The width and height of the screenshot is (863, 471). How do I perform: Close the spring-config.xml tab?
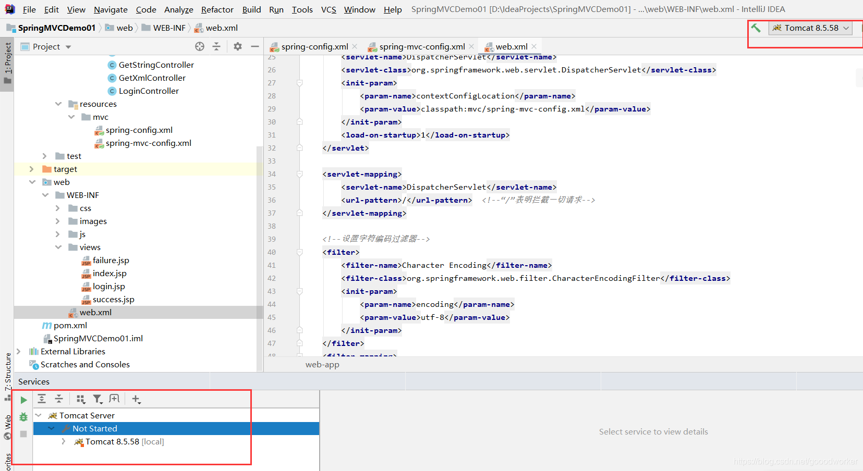pyautogui.click(x=355, y=46)
